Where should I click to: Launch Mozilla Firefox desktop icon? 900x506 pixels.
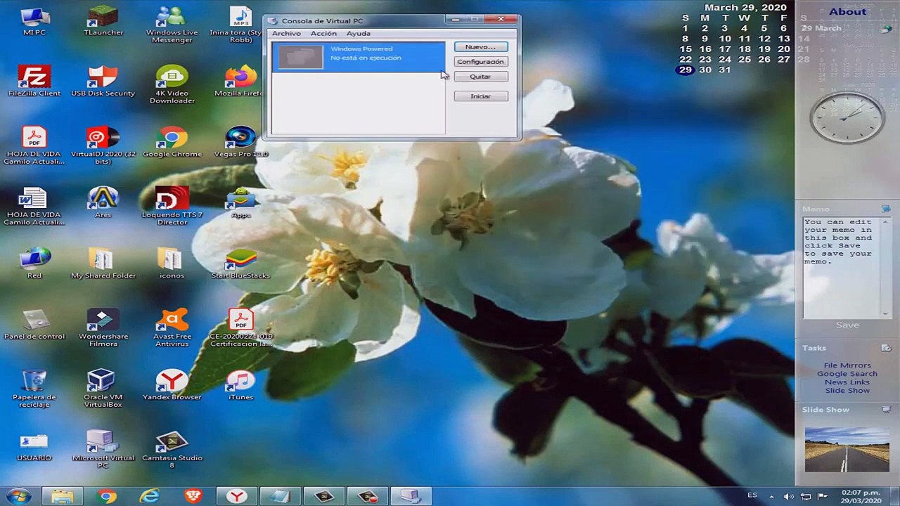[x=239, y=82]
